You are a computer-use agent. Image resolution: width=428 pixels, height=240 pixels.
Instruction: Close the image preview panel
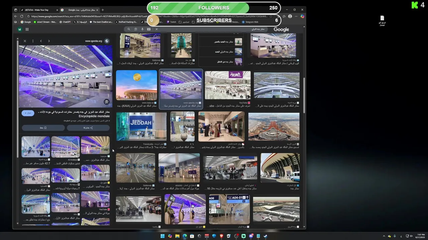tap(25, 41)
